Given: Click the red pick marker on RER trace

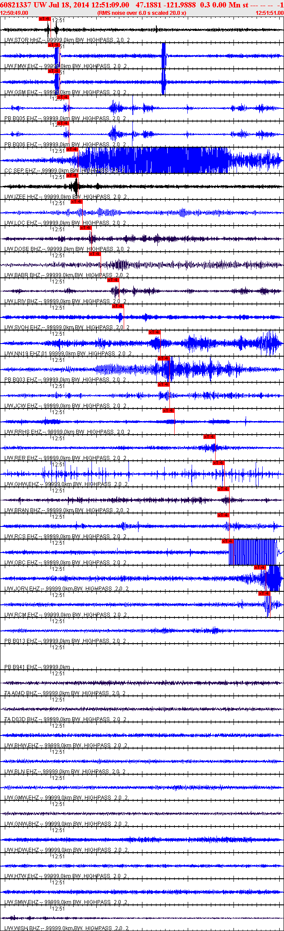Looking at the screenshot, I should [x=209, y=437].
